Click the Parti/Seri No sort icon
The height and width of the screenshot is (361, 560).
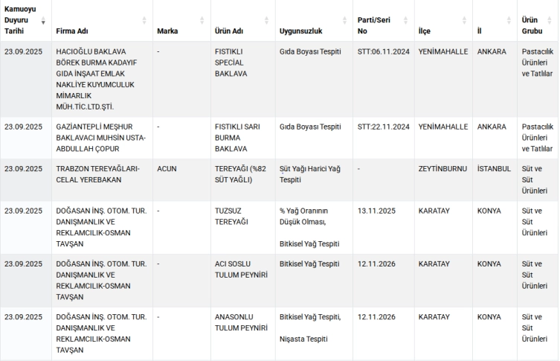click(405, 21)
